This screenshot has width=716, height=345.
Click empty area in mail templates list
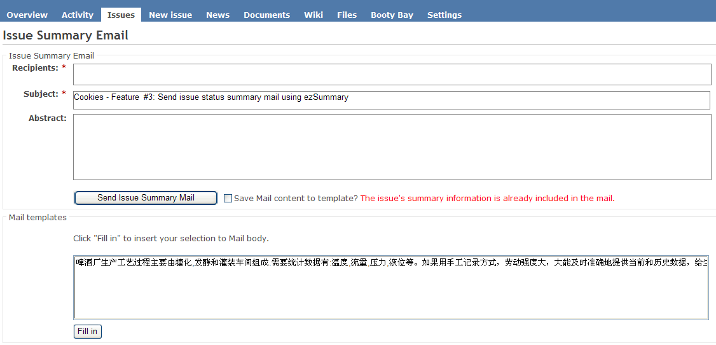(390, 296)
